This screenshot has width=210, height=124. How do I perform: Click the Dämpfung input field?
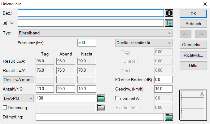pos(100,117)
